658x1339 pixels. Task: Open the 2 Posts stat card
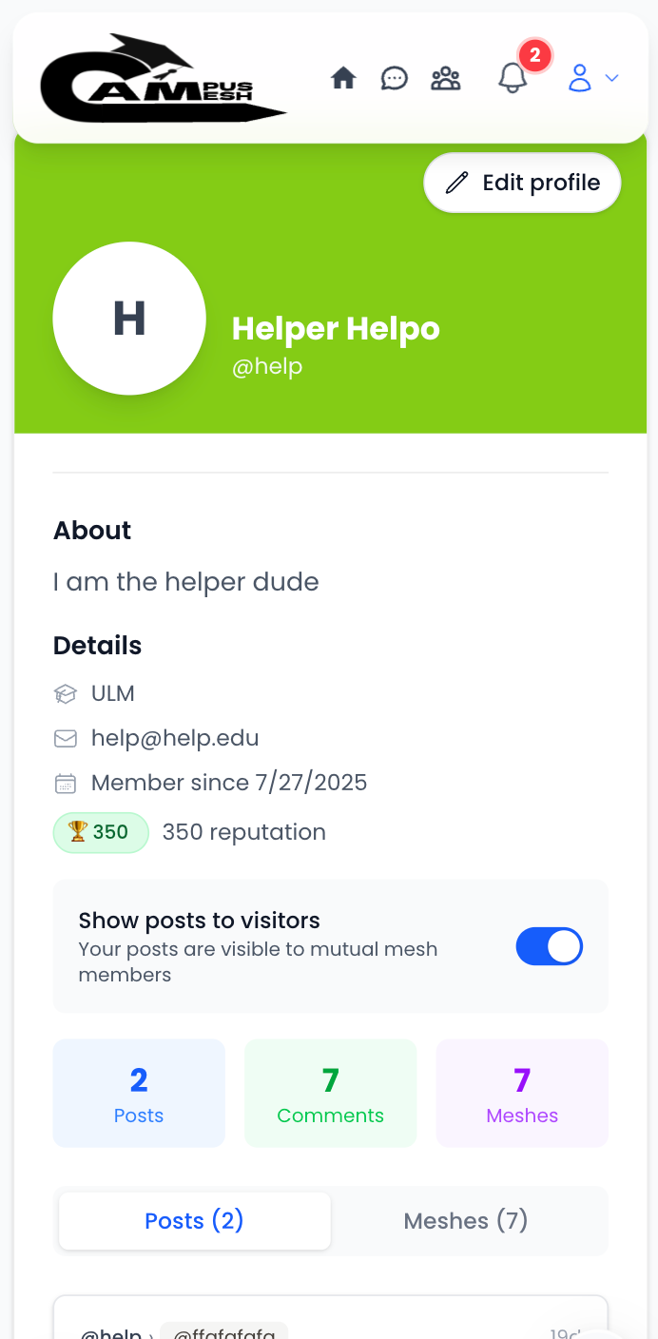click(x=139, y=1094)
